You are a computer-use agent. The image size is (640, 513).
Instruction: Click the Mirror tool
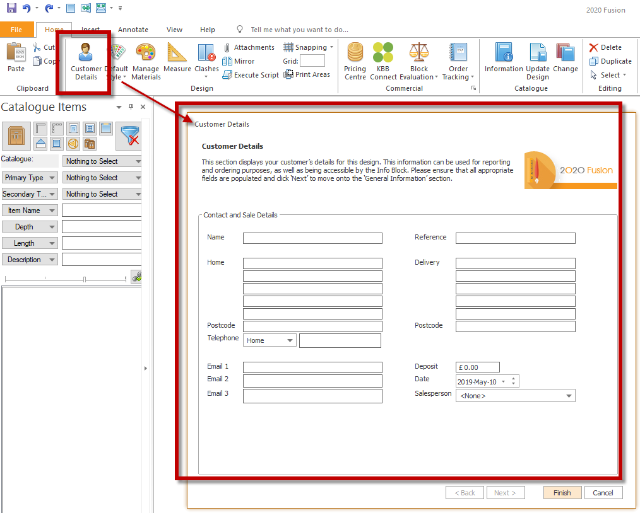click(239, 61)
